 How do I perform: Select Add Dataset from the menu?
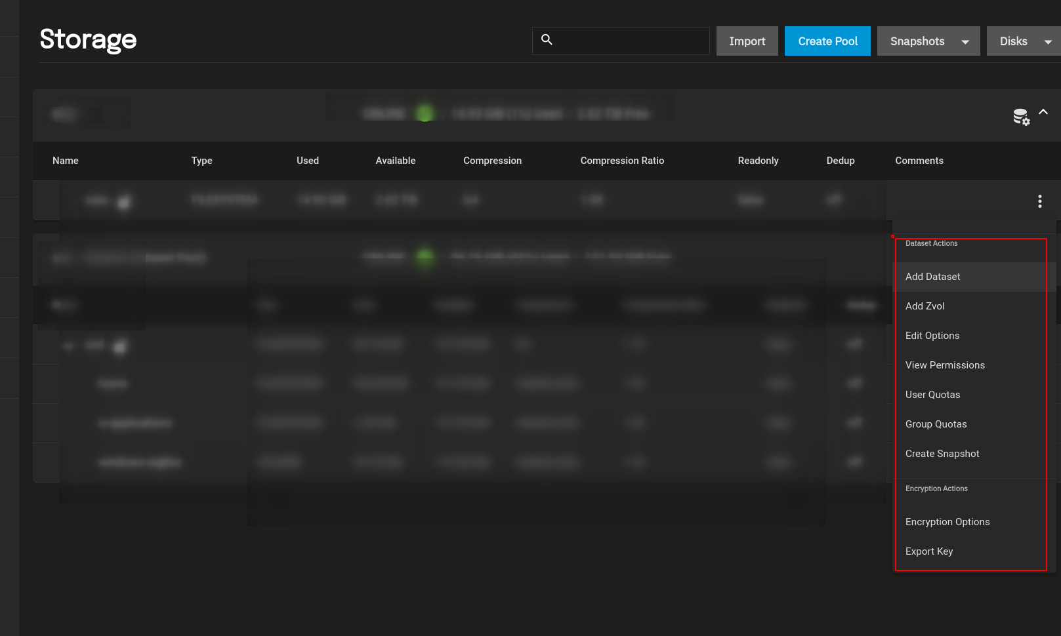(x=974, y=277)
